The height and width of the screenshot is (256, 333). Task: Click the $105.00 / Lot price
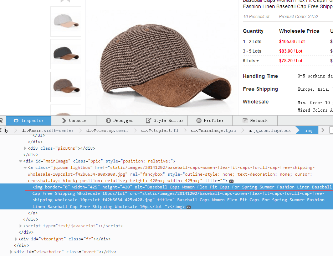[292, 42]
